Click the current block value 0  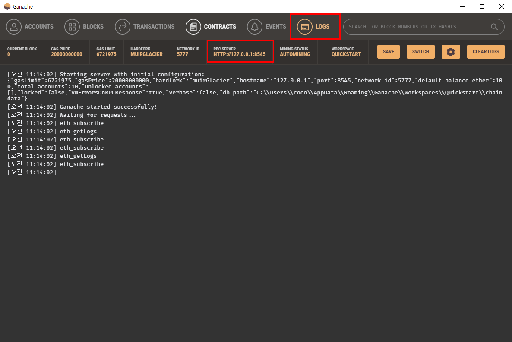[9, 54]
